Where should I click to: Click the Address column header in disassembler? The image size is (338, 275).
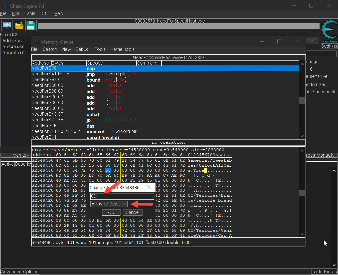(41, 63)
